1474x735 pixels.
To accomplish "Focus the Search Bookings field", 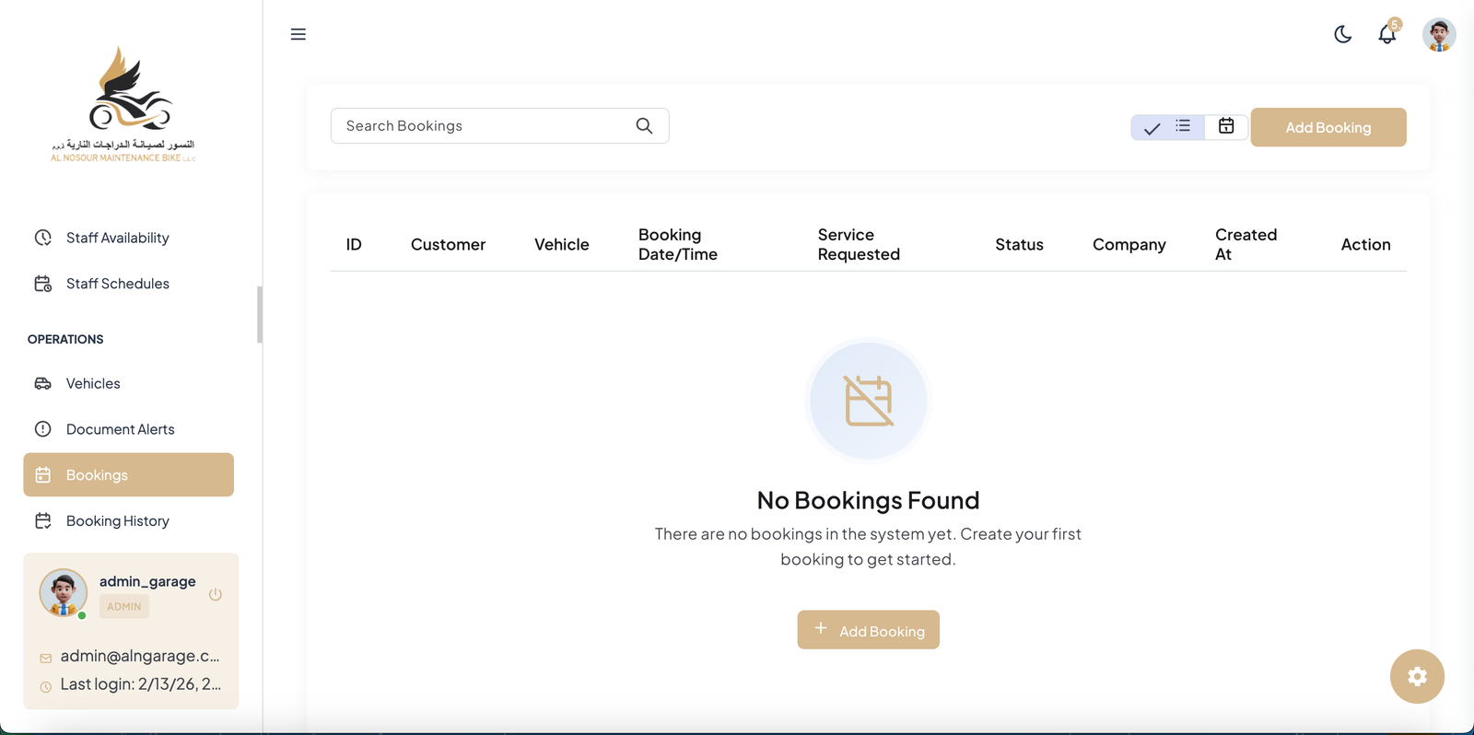I will [484, 126].
